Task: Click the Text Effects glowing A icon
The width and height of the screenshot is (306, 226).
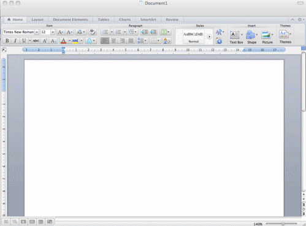Action: coord(90,41)
